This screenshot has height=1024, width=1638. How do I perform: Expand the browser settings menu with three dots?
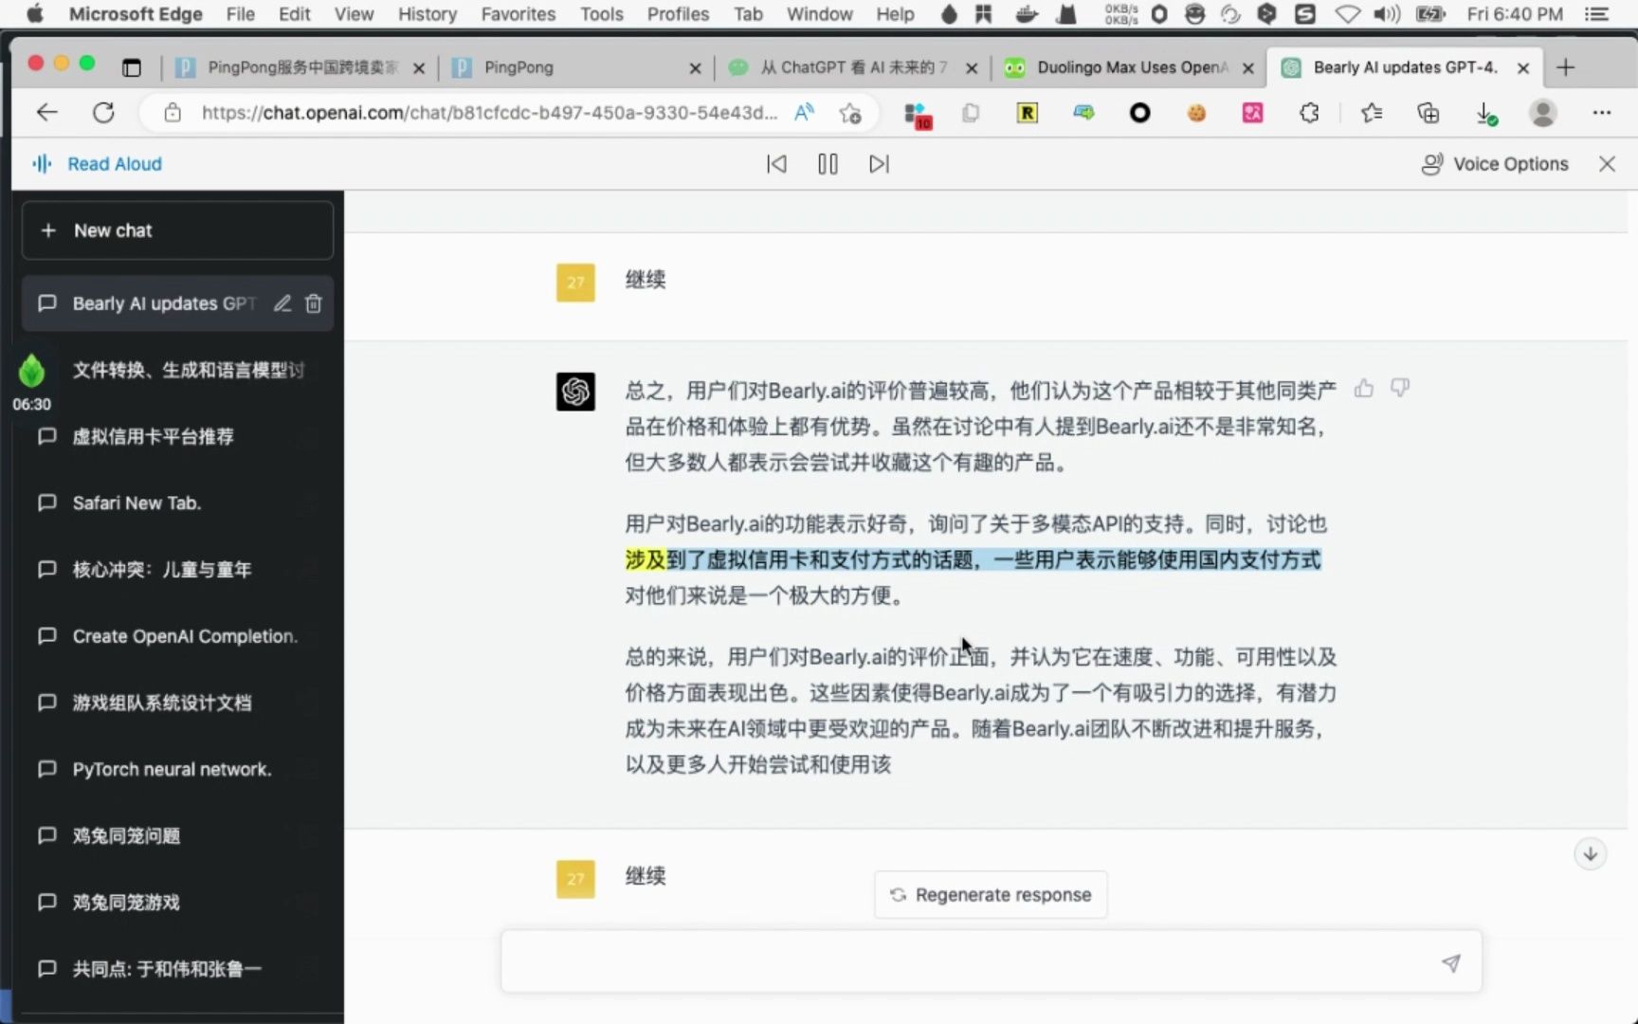point(1601,113)
